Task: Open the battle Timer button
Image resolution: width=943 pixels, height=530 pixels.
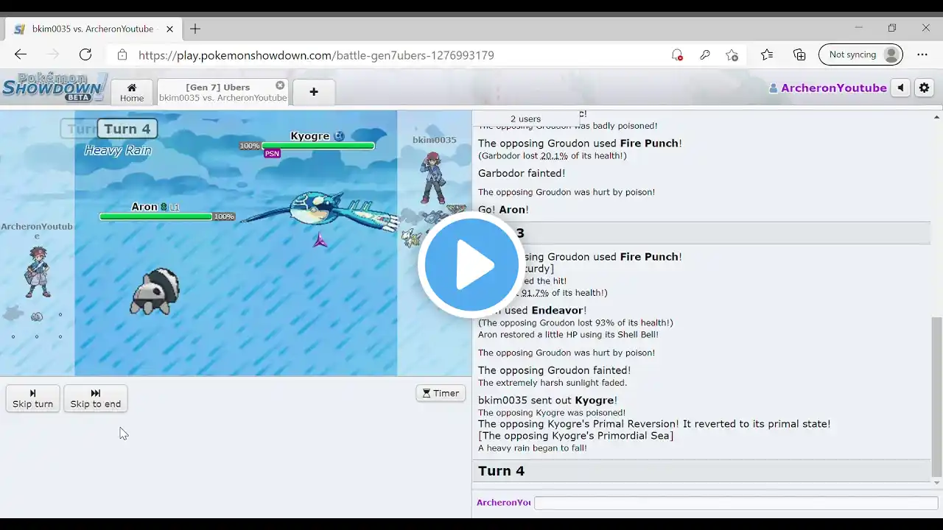Action: pos(441,393)
